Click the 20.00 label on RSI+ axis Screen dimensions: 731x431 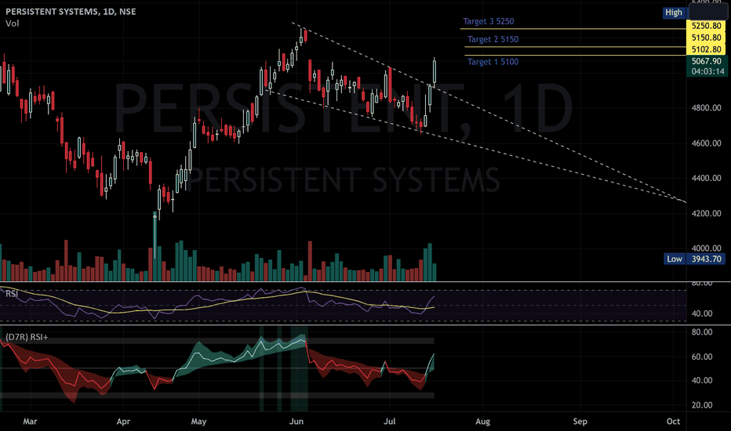point(702,405)
